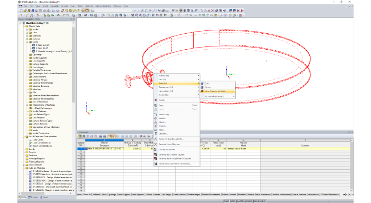Expand the FE Mesh Refinement submenu arrow

pyautogui.click(x=234, y=96)
